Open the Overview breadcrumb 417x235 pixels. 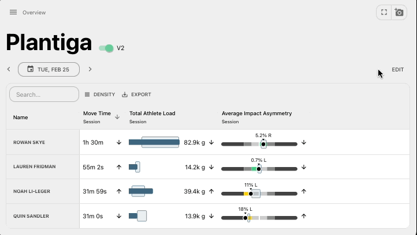(x=34, y=13)
